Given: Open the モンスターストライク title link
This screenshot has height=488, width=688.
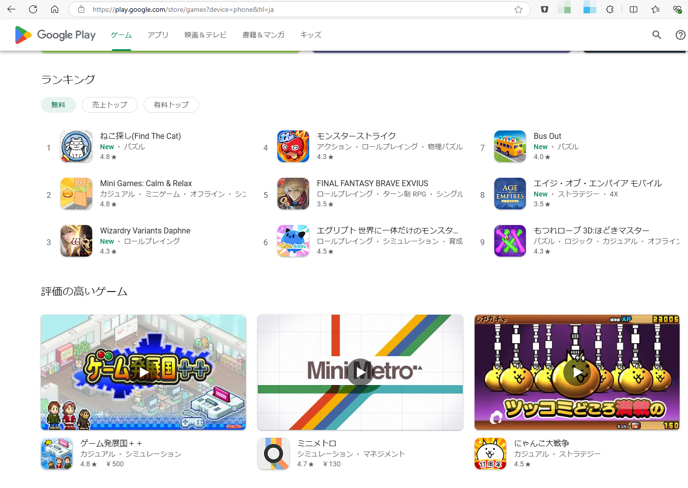Looking at the screenshot, I should [356, 136].
